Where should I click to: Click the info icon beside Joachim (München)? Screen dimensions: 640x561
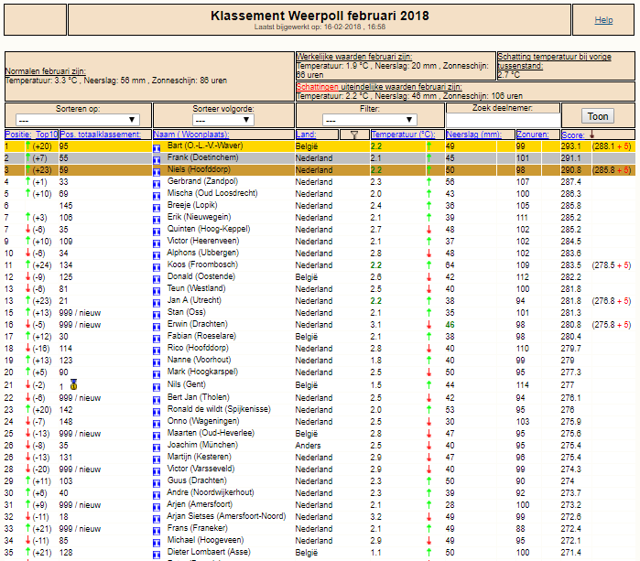point(157,448)
